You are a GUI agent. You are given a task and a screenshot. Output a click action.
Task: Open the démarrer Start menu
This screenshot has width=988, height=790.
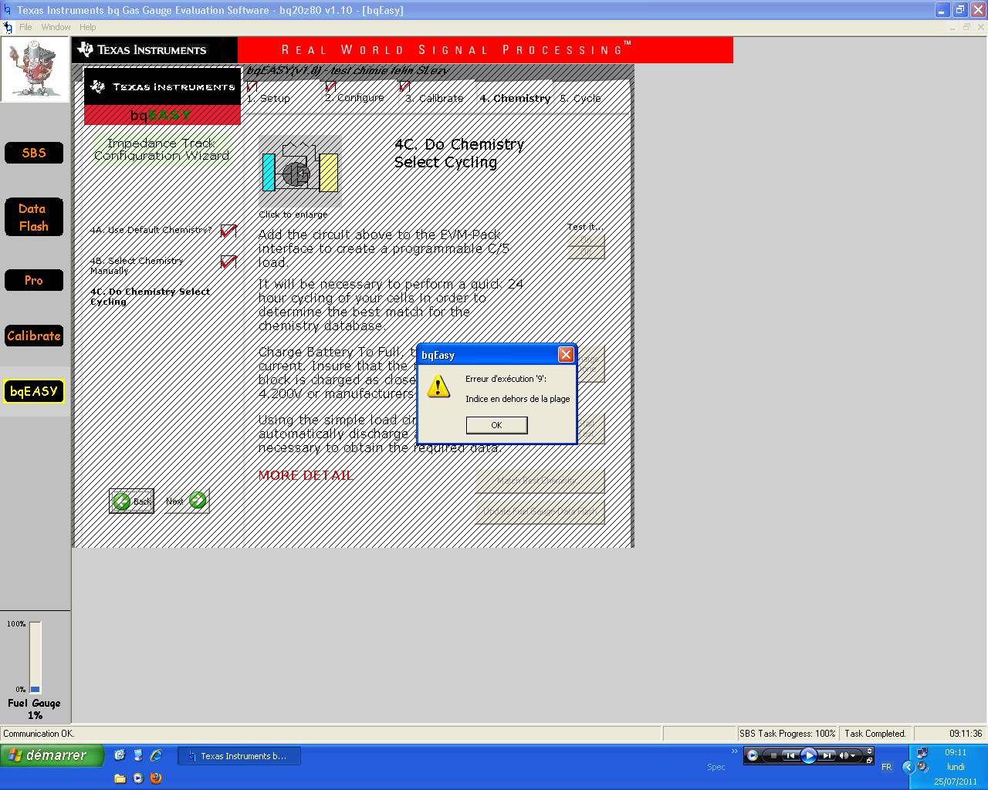tap(52, 755)
